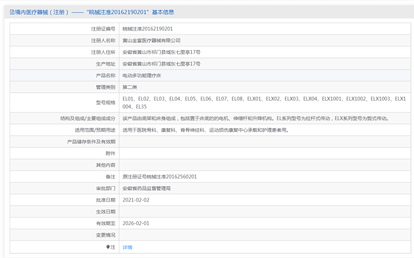Click the lightbulb icon beside 注
This screenshot has width=414, height=258.
(108, 247)
